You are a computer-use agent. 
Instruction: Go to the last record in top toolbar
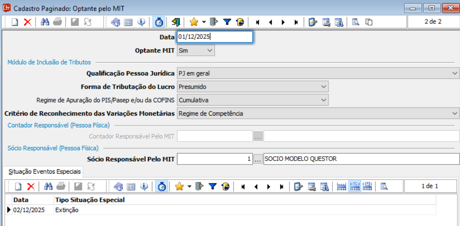(x=296, y=22)
